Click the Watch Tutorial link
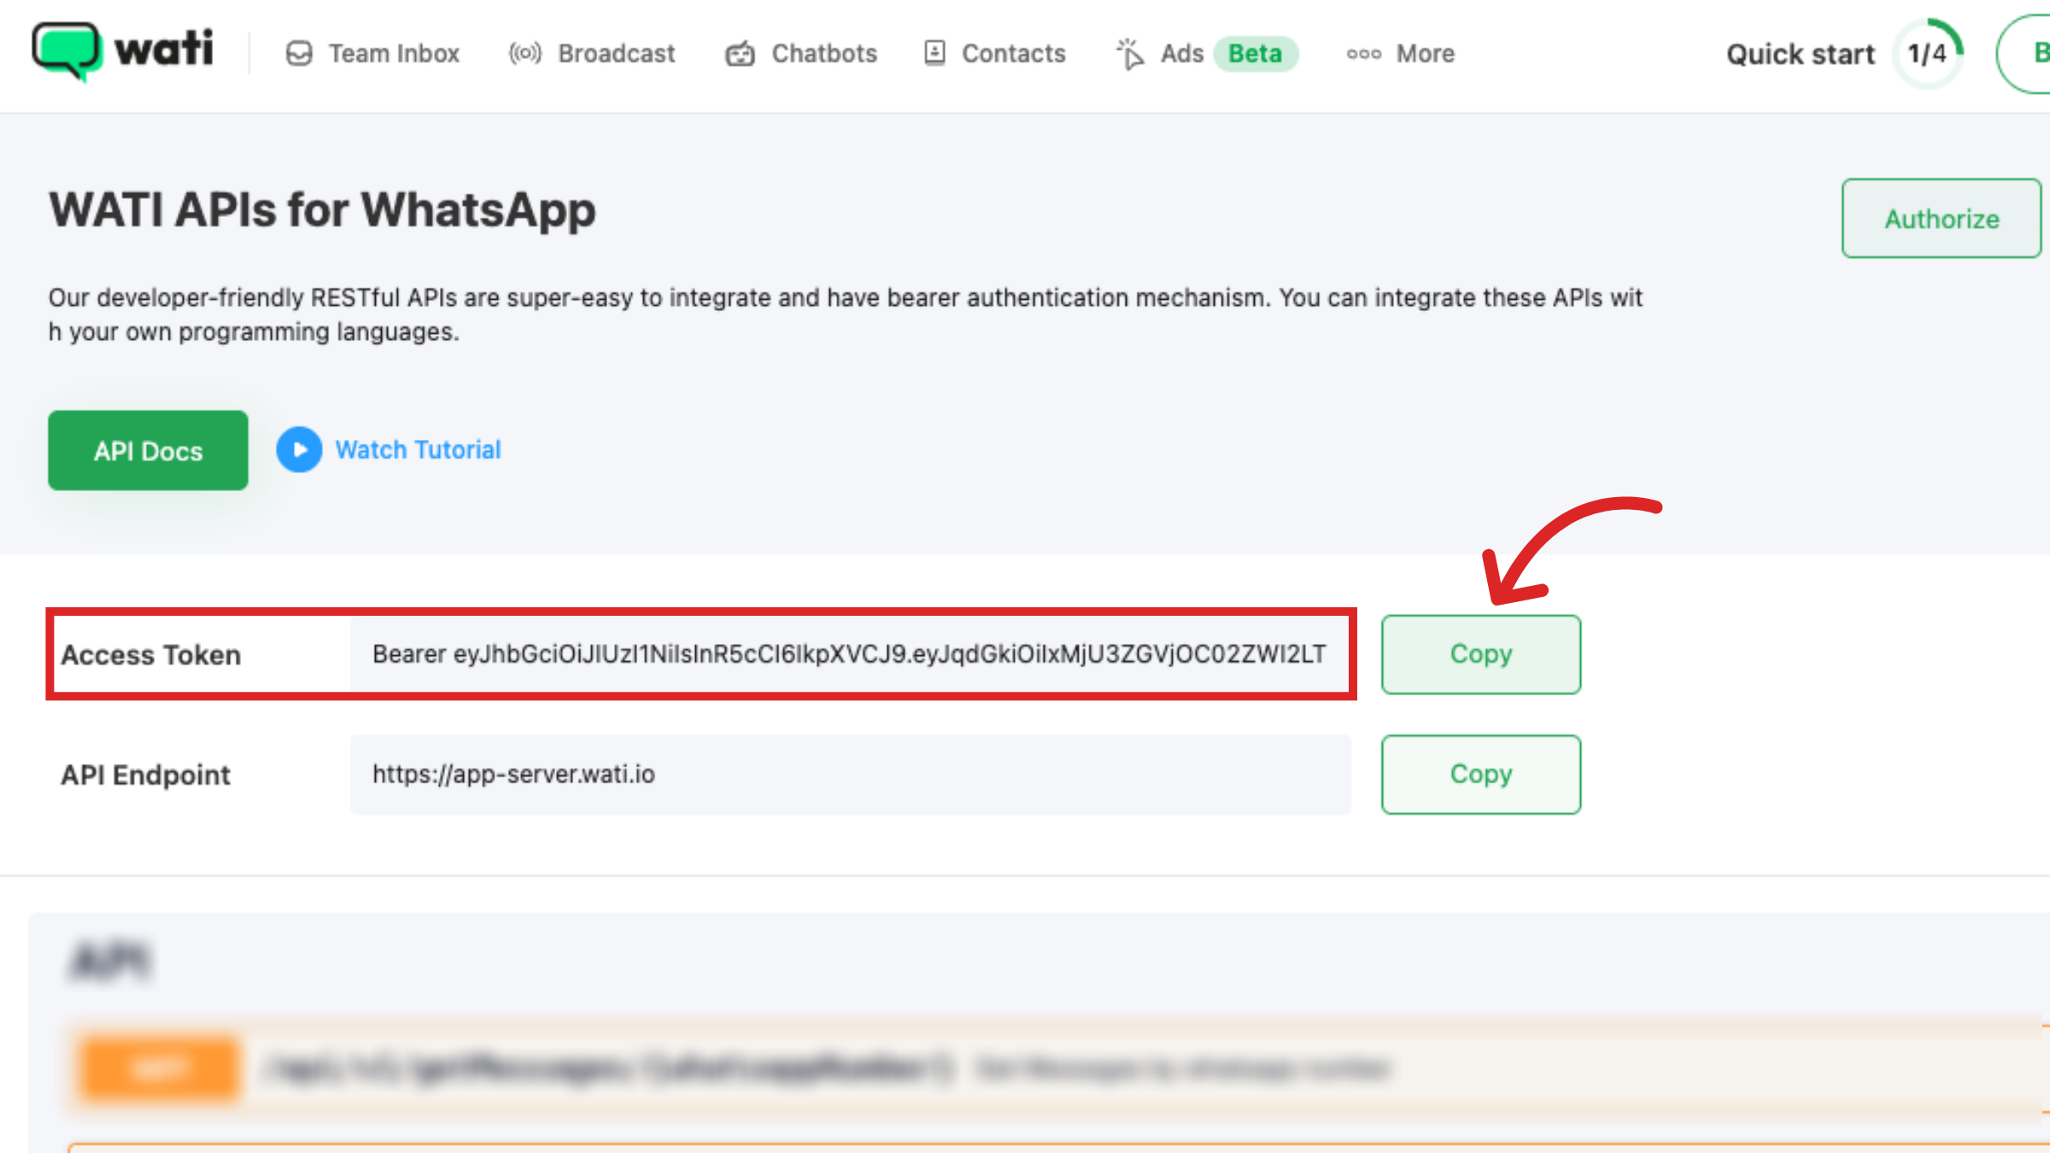 coord(418,449)
